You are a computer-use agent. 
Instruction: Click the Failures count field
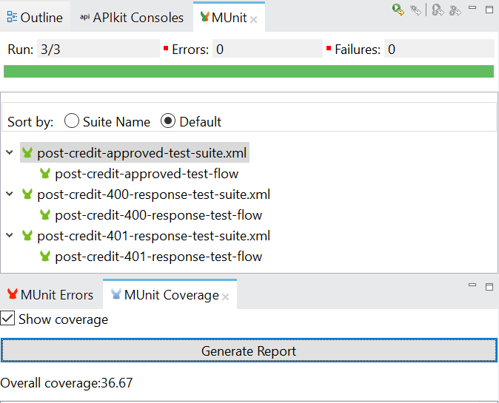coord(439,49)
